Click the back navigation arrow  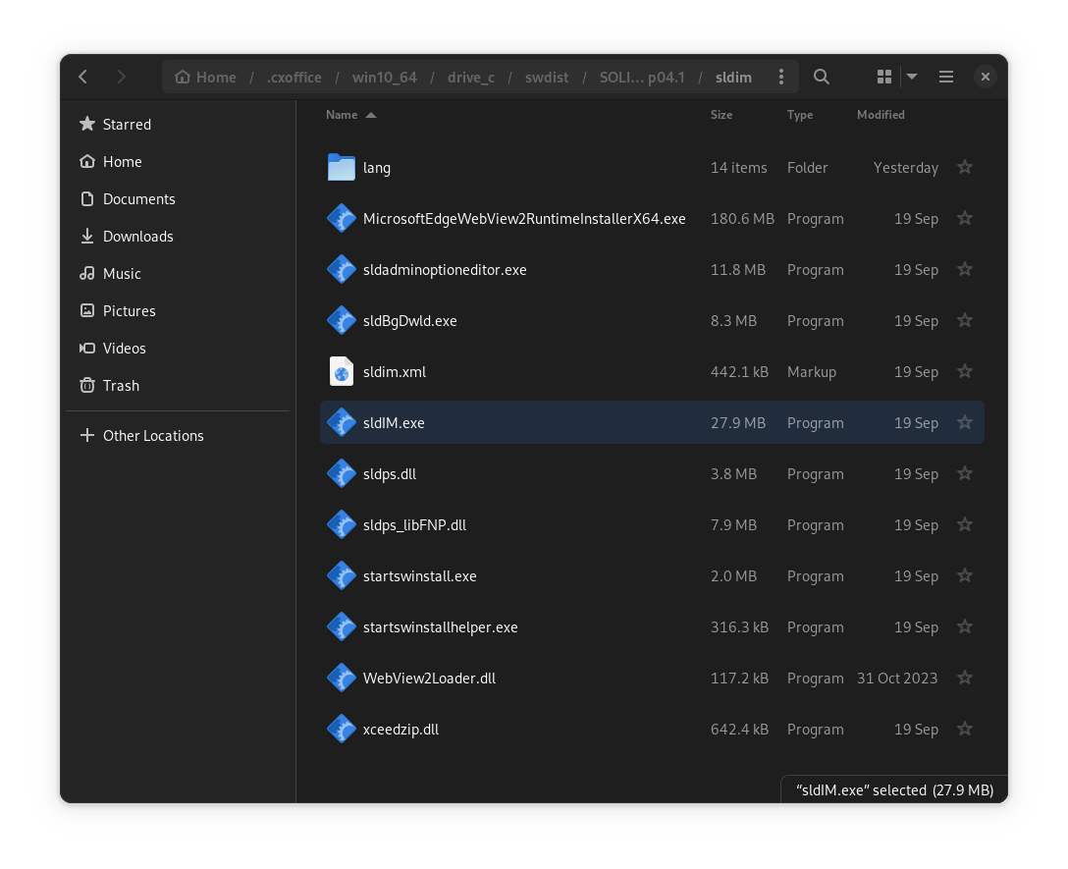(82, 76)
